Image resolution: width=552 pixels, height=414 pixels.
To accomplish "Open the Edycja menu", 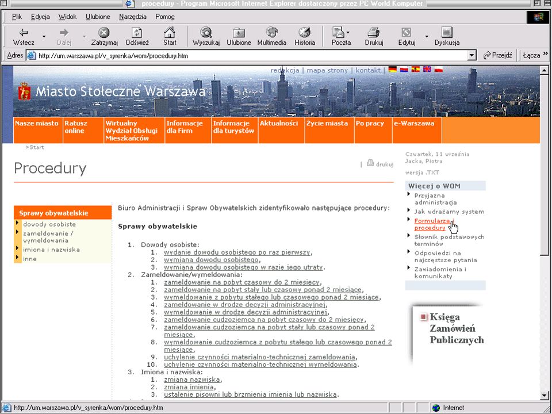I will coord(40,17).
